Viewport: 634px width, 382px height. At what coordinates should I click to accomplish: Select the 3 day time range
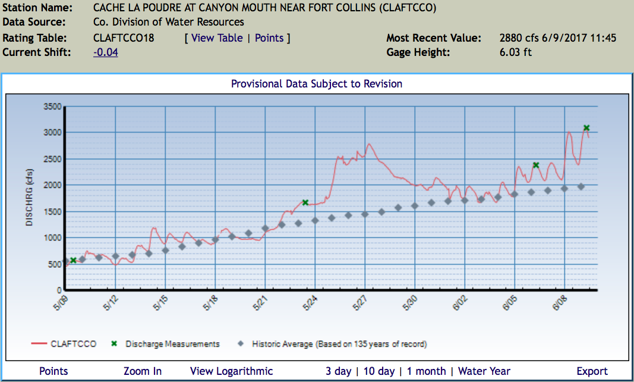338,371
